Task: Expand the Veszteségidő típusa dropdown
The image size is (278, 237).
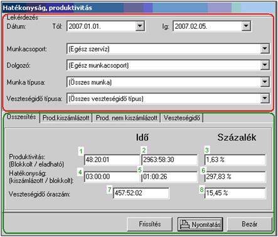Action: point(265,98)
